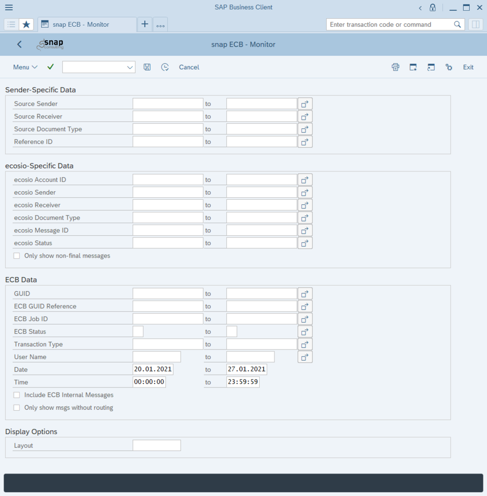Click the User Name from field

point(157,357)
